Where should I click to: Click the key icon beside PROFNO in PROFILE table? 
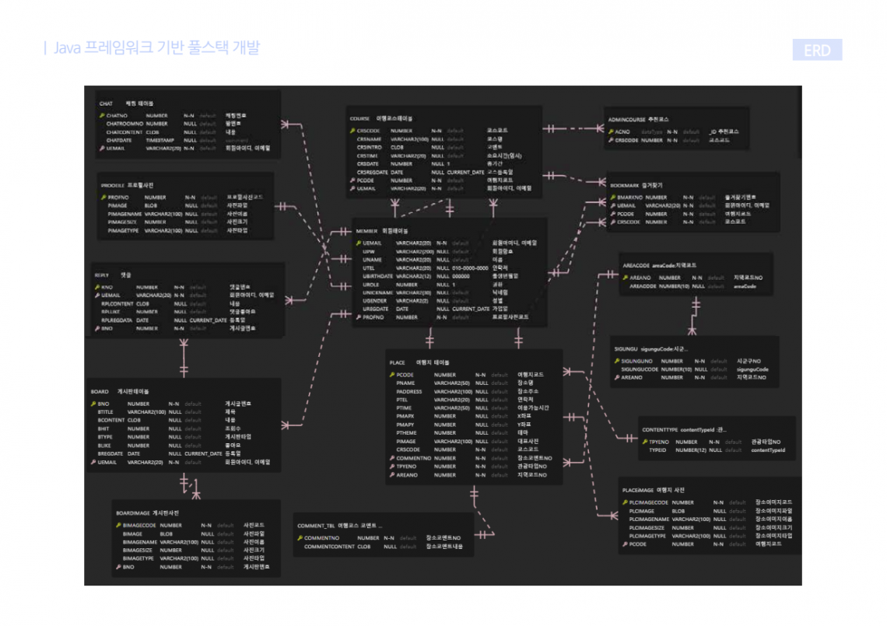point(103,198)
